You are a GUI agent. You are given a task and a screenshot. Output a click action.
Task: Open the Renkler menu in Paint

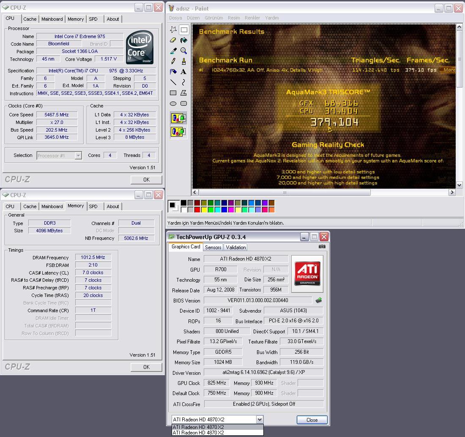pyautogui.click(x=252, y=18)
